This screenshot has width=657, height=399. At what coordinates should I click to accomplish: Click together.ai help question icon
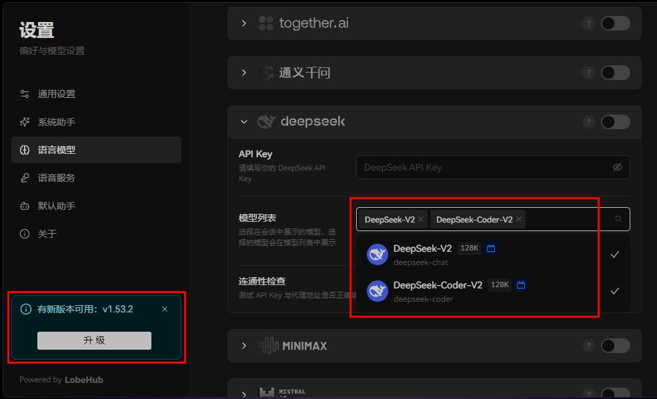[589, 23]
